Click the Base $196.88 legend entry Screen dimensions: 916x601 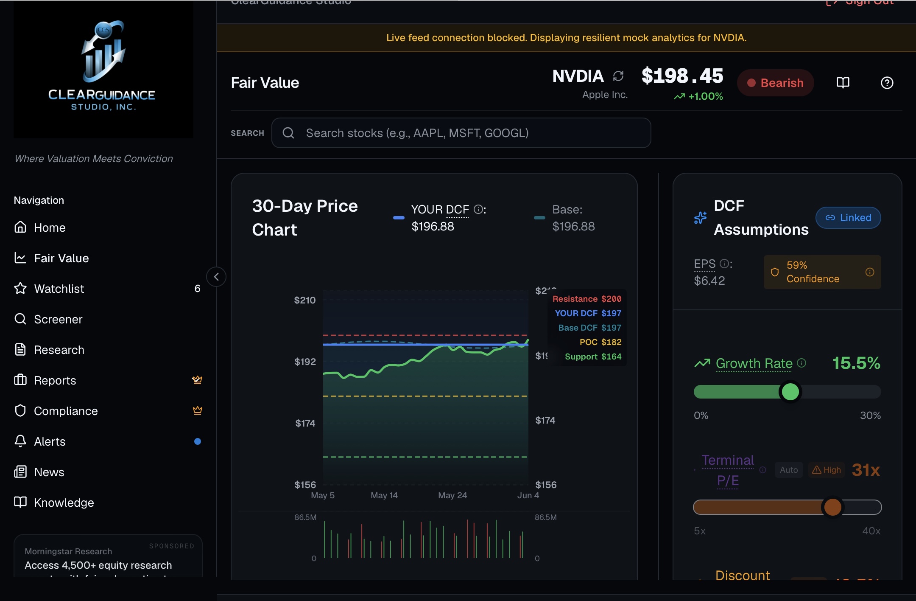click(565, 218)
